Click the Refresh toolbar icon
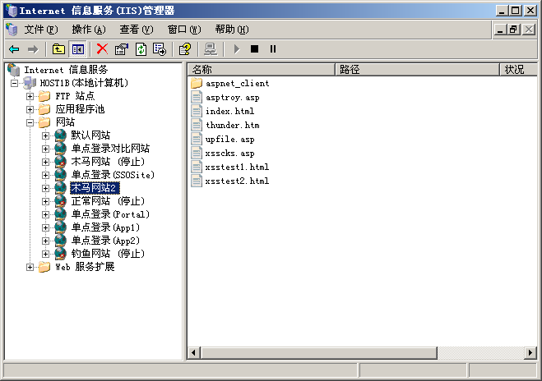This screenshot has height=381, width=542. point(141,49)
